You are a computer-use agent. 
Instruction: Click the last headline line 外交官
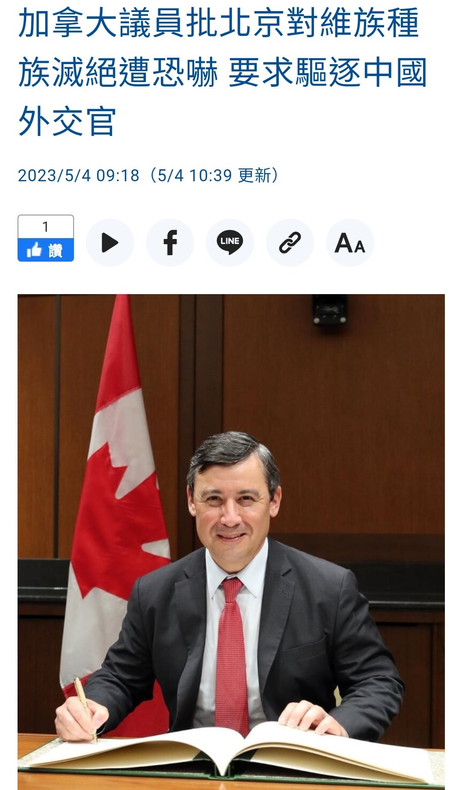[x=67, y=121]
